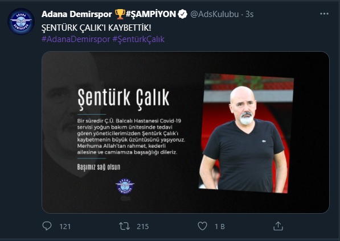
Task: Open the Adana Demirspor profile avatar
Action: [x=21, y=22]
